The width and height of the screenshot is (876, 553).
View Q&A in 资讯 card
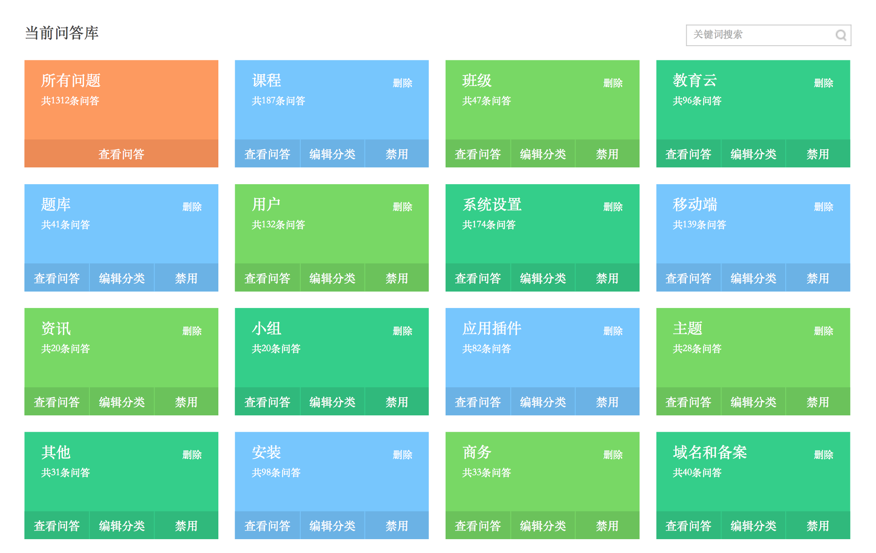tap(57, 402)
